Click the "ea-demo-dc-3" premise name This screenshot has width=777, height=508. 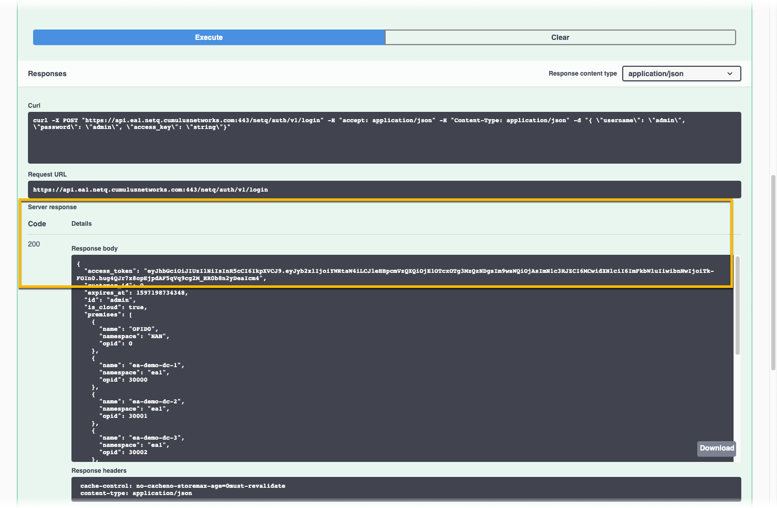click(157, 438)
